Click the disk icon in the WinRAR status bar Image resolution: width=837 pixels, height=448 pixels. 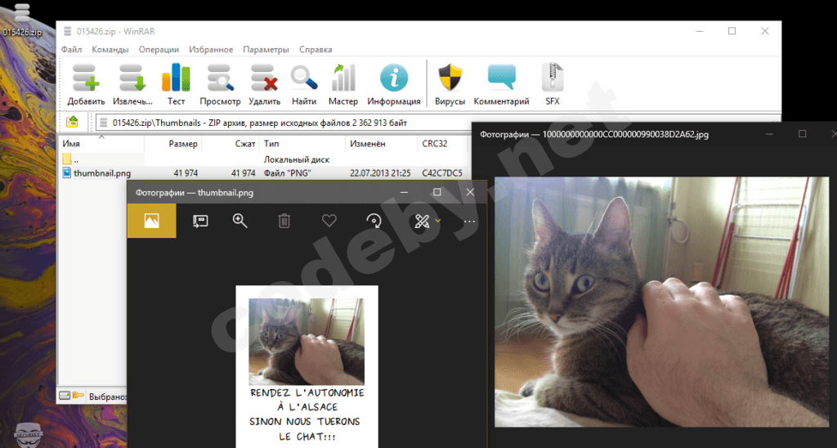(65, 396)
